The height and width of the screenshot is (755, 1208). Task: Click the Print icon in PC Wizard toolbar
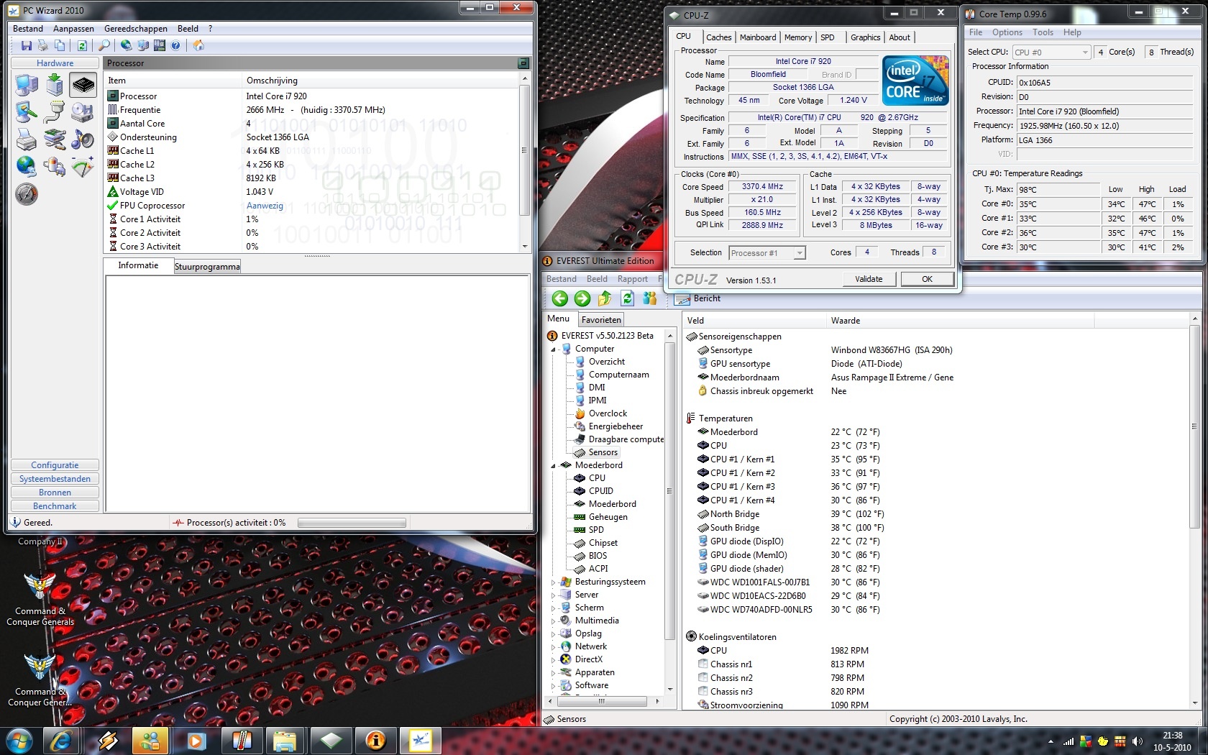click(43, 45)
